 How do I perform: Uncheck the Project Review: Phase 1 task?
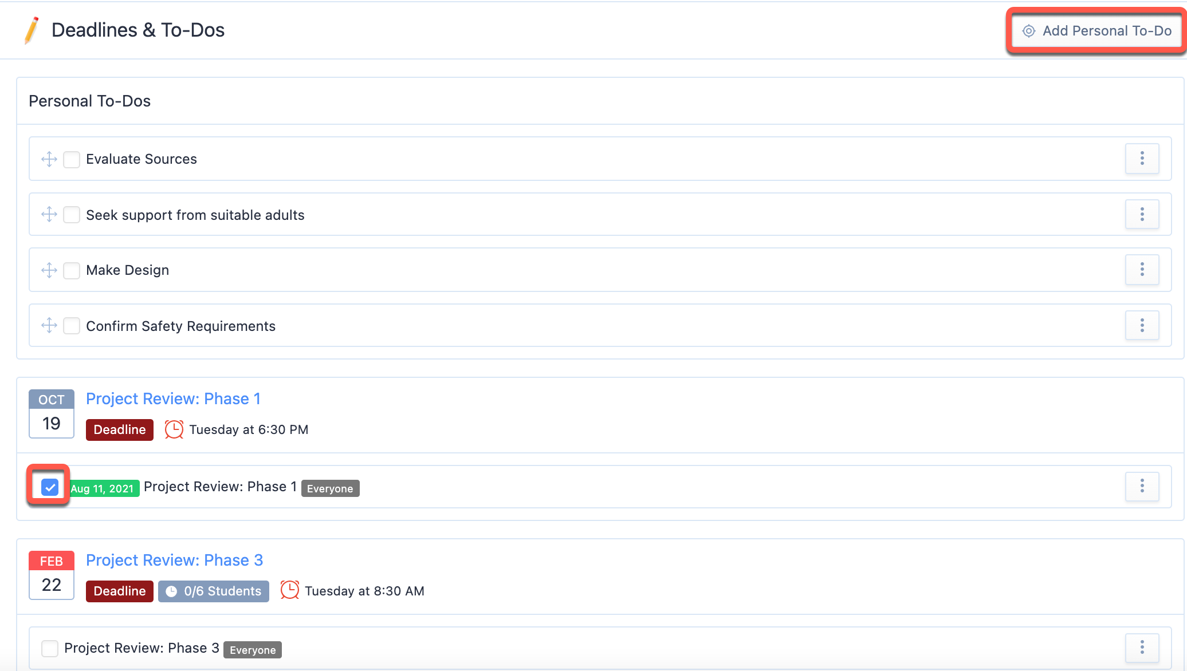[50, 487]
